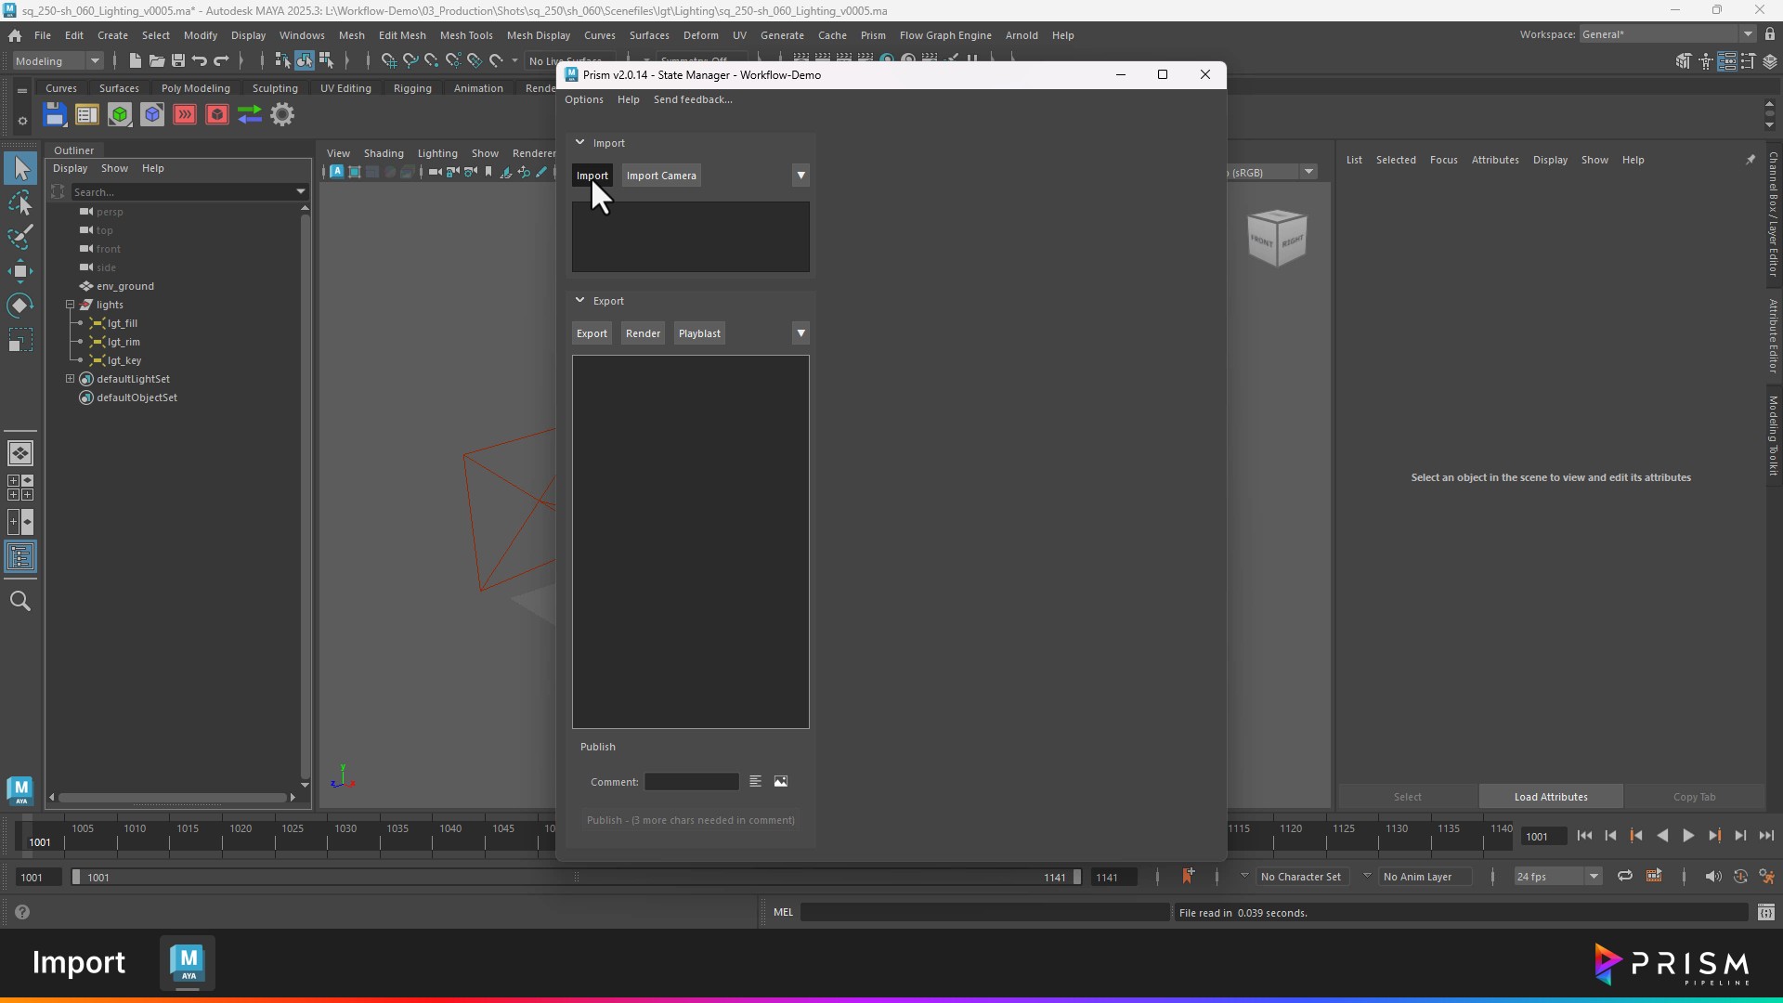This screenshot has height=1003, width=1783.
Task: Toggle snap to grid magnet icon
Action: (x=389, y=61)
